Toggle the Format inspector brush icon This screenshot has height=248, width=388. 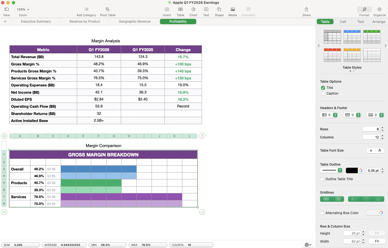364,9
